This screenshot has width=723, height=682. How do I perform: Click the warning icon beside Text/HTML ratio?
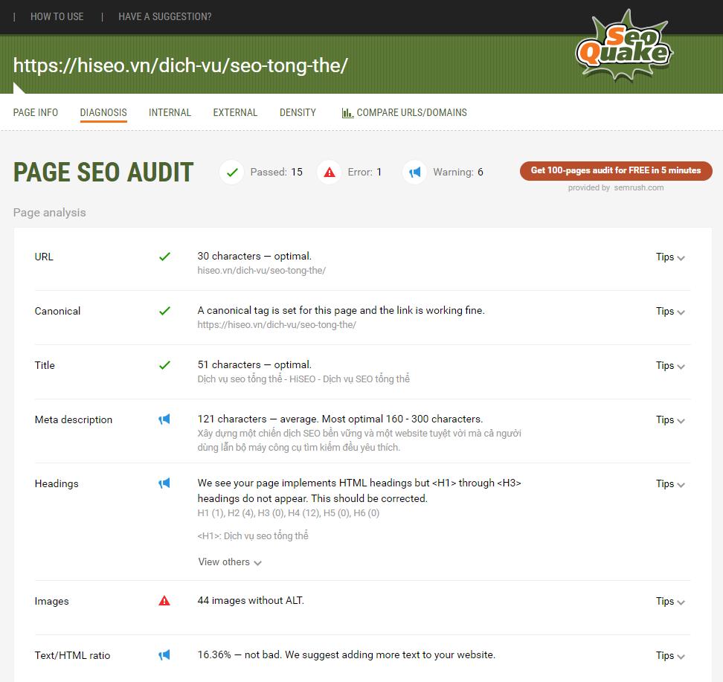[165, 655]
